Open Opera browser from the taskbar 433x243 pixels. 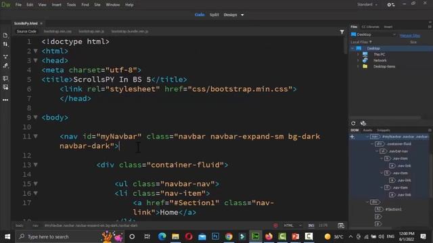point(189,236)
